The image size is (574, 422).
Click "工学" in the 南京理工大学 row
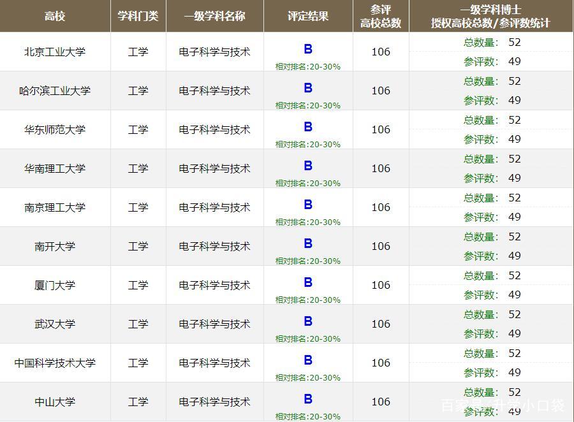pyautogui.click(x=138, y=207)
